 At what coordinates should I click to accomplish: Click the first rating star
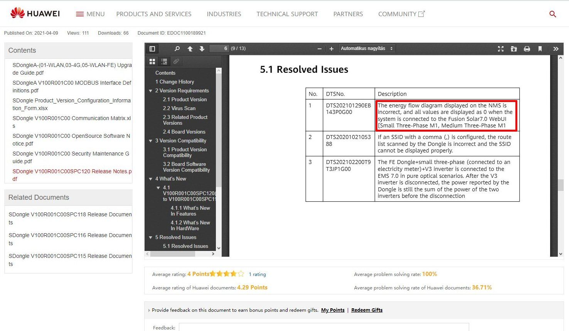213,274
